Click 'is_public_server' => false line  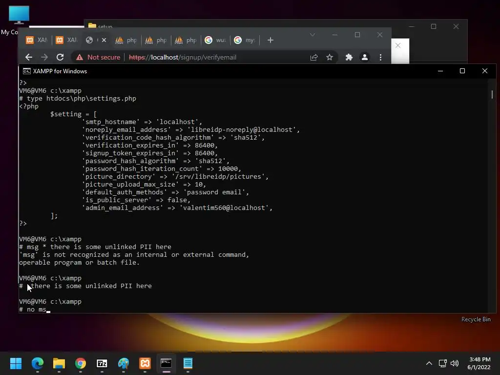point(136,200)
